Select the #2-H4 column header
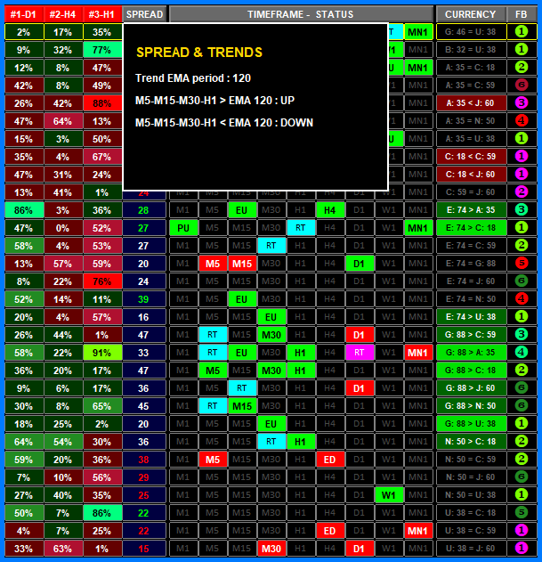Image resolution: width=542 pixels, height=562 pixels. click(x=62, y=14)
